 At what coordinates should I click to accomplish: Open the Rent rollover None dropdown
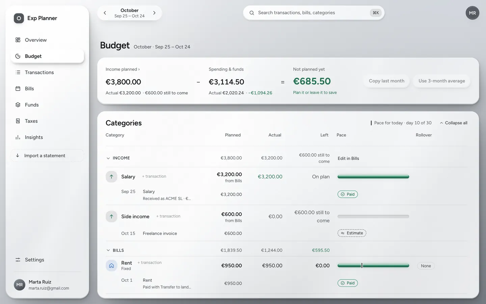[x=426, y=266]
